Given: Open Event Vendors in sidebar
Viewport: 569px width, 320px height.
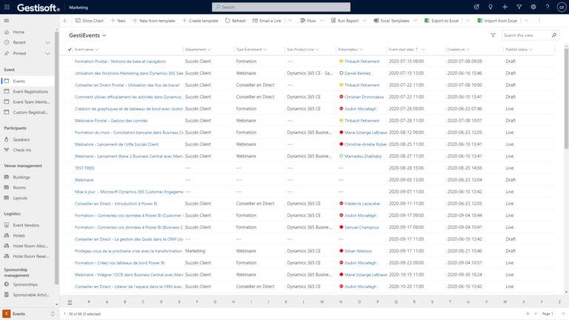Looking at the screenshot, I should [26, 225].
